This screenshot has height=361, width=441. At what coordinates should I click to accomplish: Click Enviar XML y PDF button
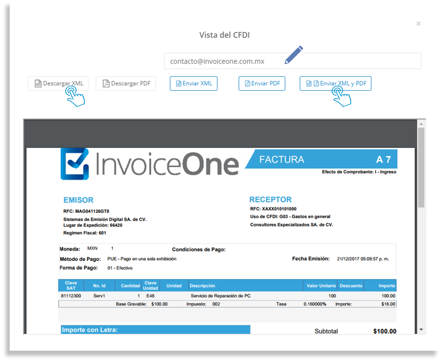[335, 83]
